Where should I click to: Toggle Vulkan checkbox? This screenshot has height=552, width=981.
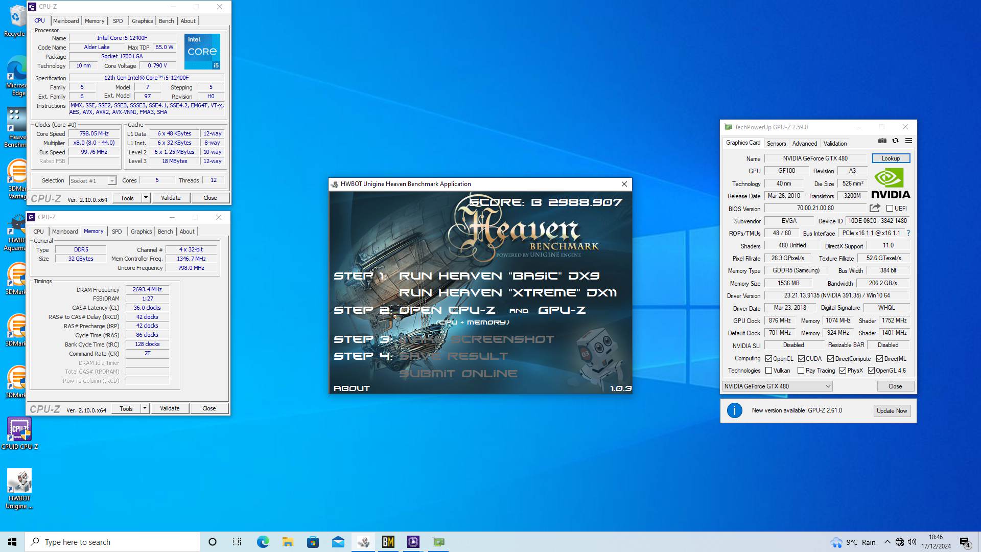tap(768, 371)
